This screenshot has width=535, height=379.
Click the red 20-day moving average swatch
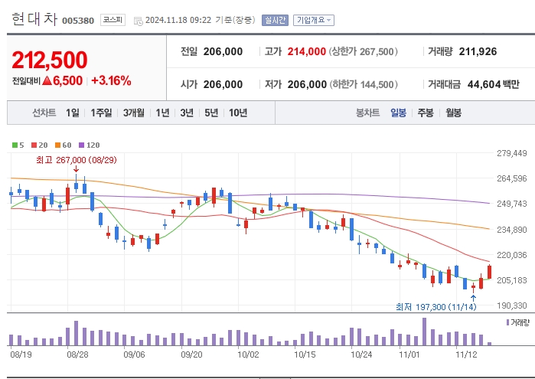pyautogui.click(x=34, y=145)
